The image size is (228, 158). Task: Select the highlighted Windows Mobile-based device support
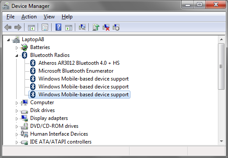click(84, 95)
